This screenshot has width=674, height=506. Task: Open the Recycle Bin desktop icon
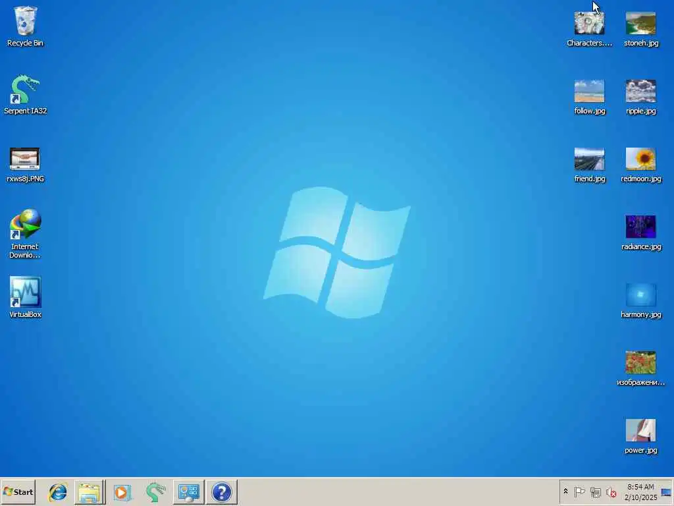[x=25, y=26]
